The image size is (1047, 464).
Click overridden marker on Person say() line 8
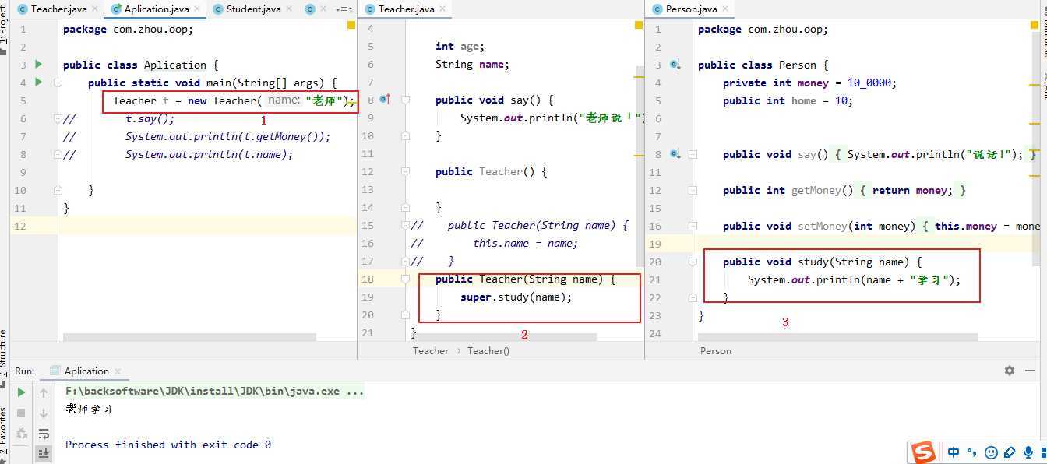pos(675,154)
